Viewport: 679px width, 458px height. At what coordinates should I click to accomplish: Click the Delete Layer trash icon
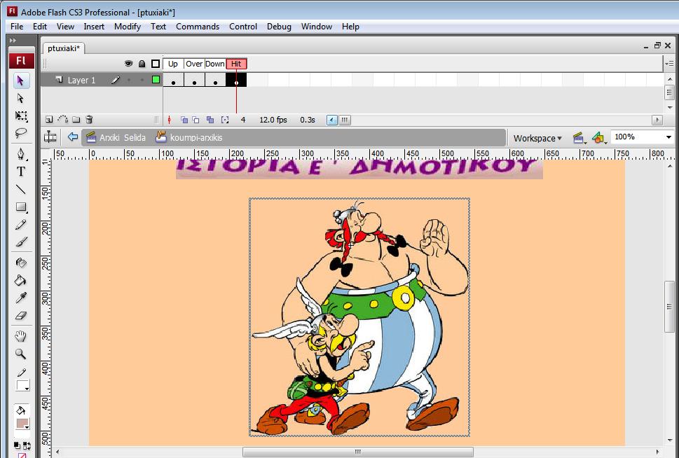[x=89, y=120]
